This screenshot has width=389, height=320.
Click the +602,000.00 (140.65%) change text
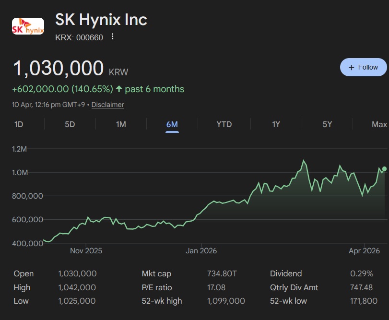coord(62,89)
